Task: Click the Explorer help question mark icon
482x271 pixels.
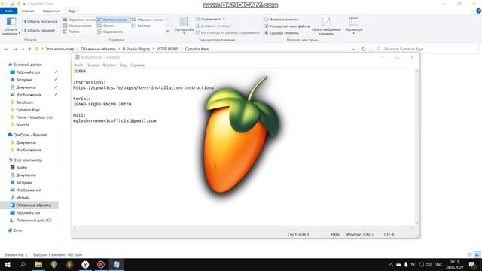Action: tap(478, 11)
